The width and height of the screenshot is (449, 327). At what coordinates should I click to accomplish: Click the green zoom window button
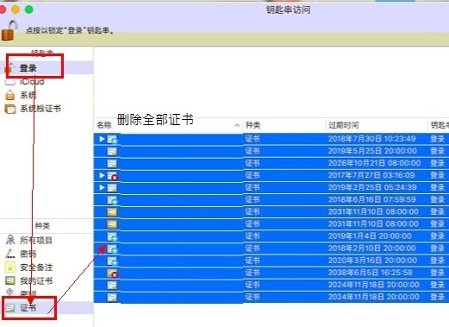click(29, 9)
